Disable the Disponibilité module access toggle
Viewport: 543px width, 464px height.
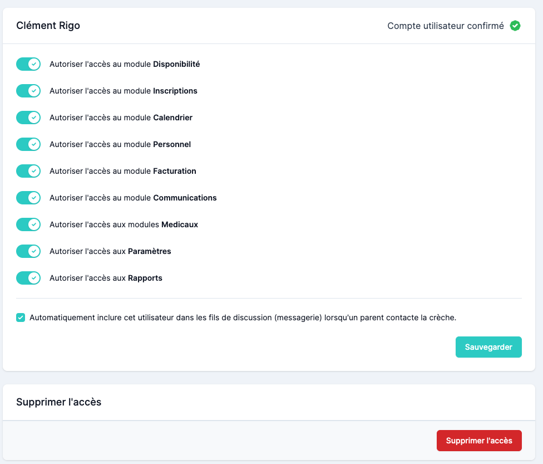[x=28, y=64]
